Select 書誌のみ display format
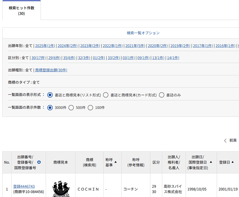Screen dimensions: 239x197 tap(161, 95)
